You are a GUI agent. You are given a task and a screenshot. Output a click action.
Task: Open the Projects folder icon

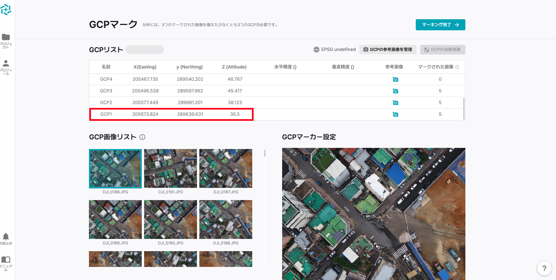(6, 37)
